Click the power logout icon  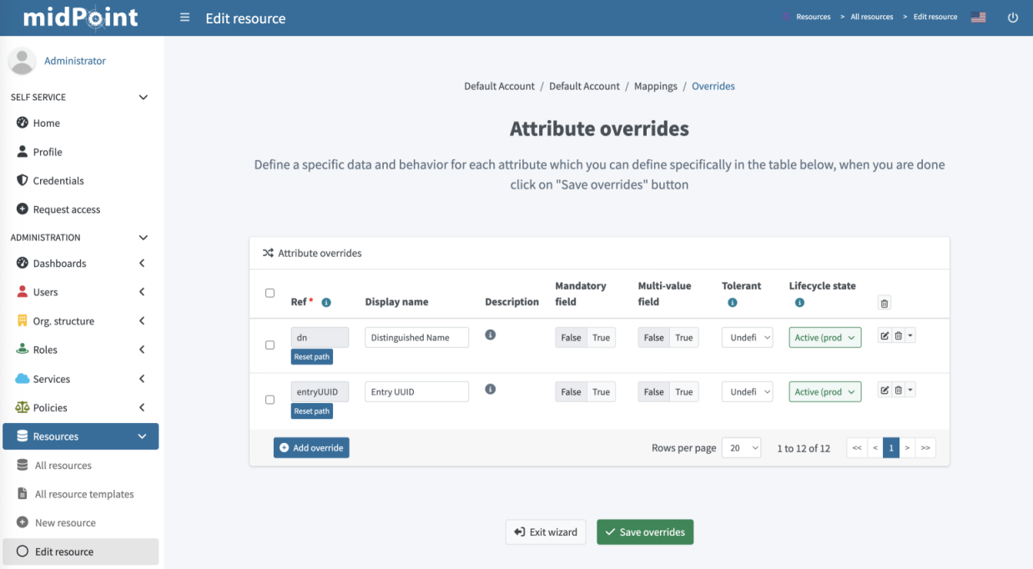pyautogui.click(x=1013, y=18)
